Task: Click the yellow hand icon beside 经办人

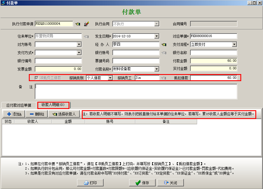Action: click(164, 45)
